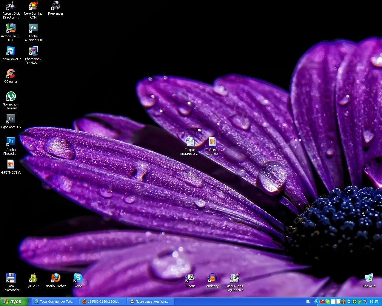Switch to Проигрыватель Windows taskbar button

pyautogui.click(x=151, y=302)
